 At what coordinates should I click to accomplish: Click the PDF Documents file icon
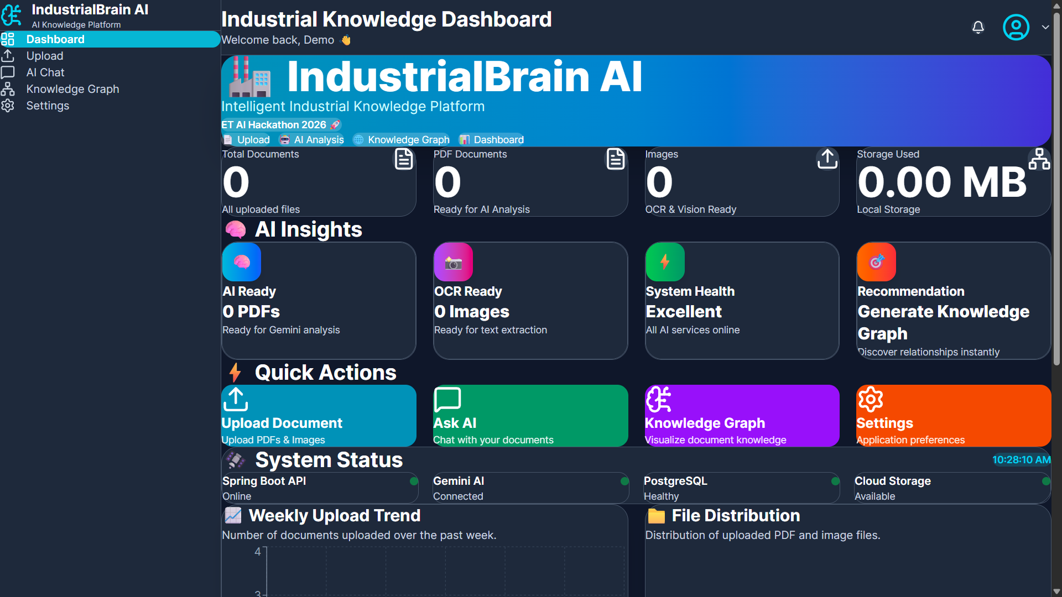[x=616, y=159]
